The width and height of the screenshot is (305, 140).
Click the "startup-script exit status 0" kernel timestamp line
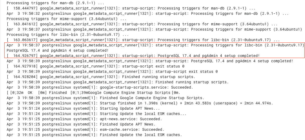95,66
